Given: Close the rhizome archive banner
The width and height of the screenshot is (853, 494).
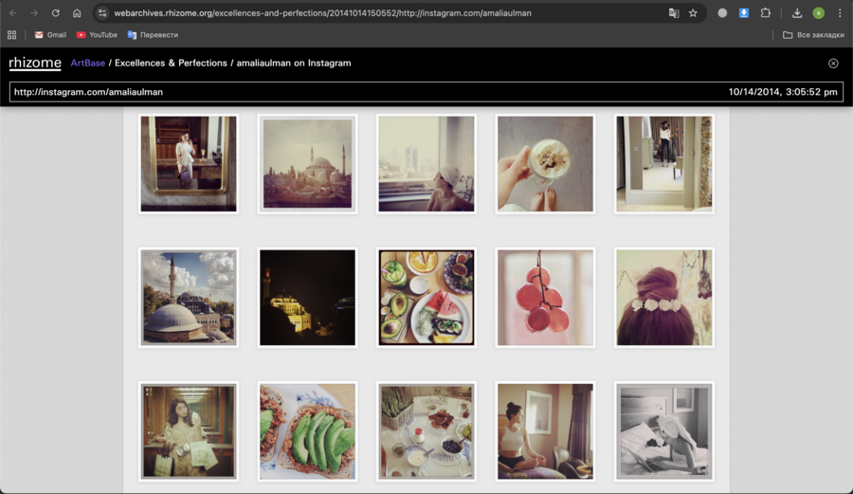Looking at the screenshot, I should tap(833, 64).
